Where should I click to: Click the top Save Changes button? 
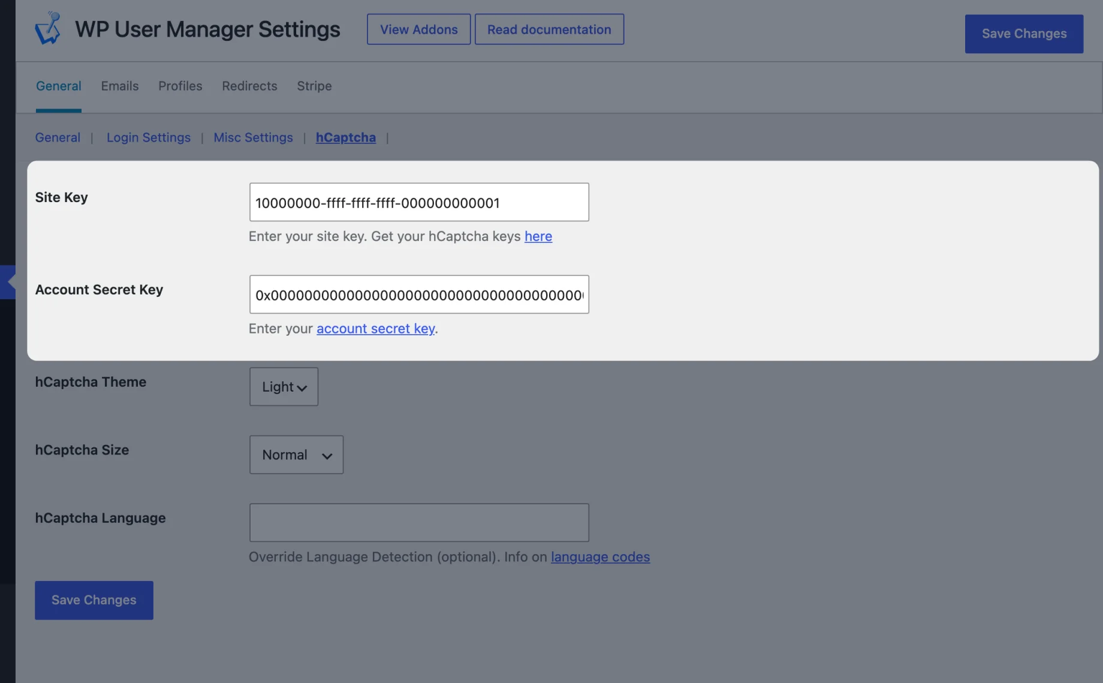pos(1024,34)
